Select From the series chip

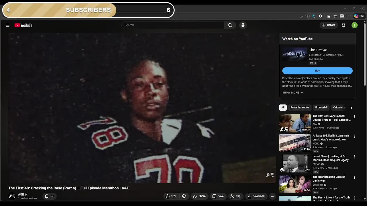(x=300, y=108)
